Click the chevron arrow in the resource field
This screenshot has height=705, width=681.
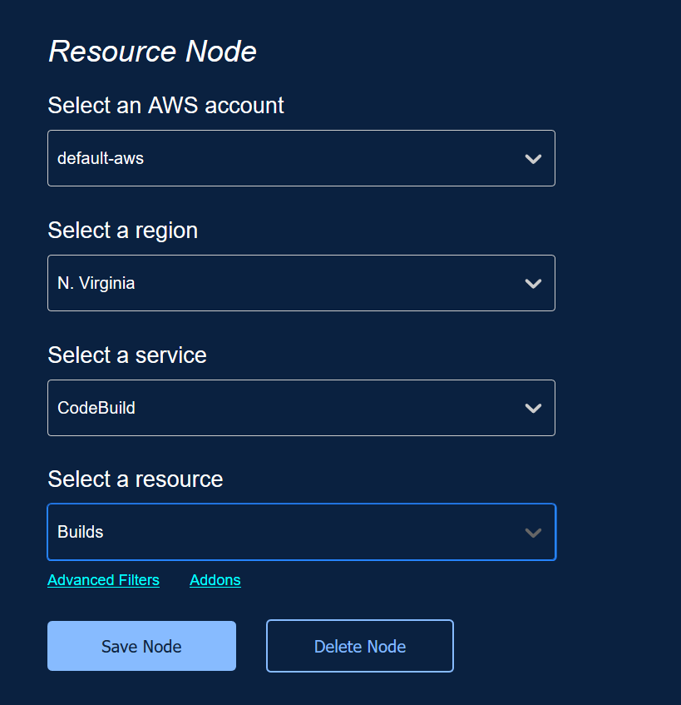point(533,533)
